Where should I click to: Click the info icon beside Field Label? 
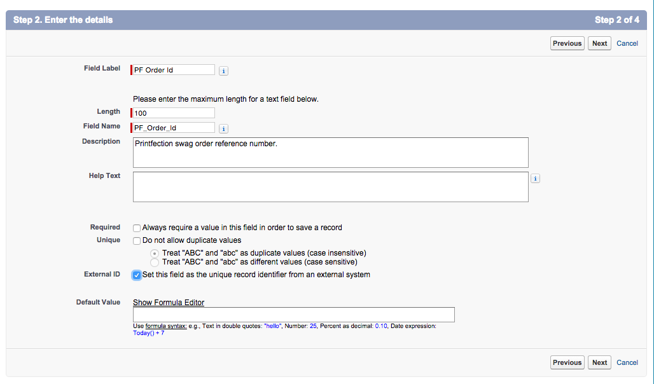click(x=223, y=71)
